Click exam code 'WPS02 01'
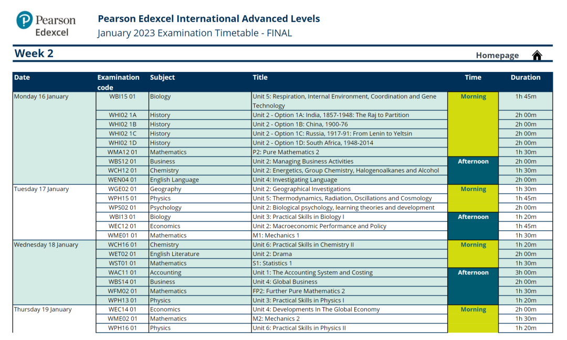 (x=122, y=208)
